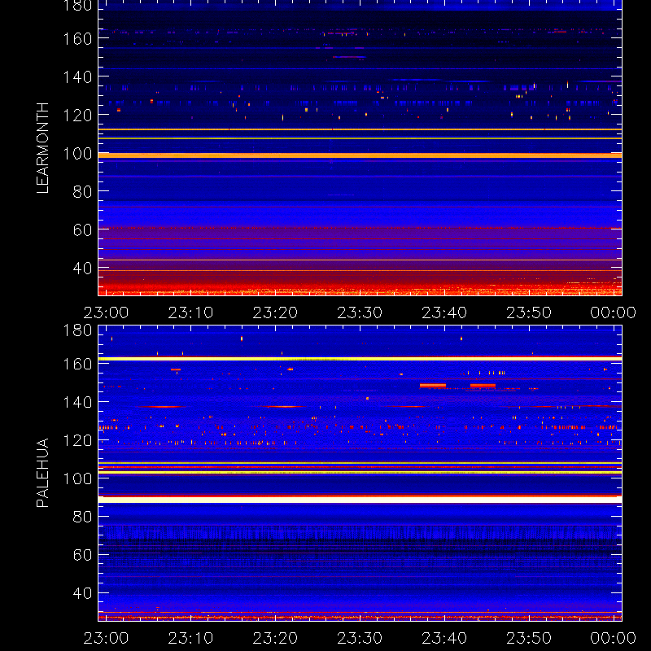
Task: Click the yellow 162 MHz band in Palehua
Action: coord(360,359)
